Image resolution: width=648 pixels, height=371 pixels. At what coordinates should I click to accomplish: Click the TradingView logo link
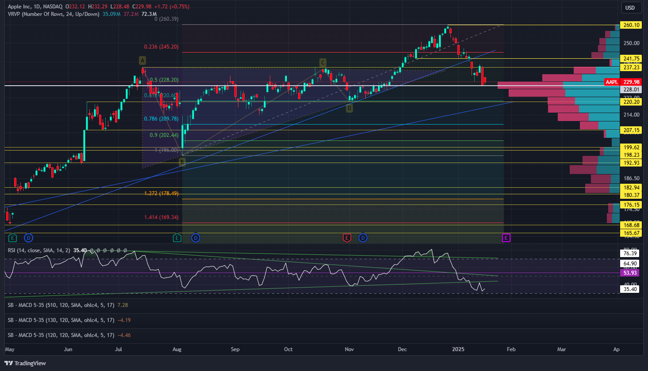coord(25,363)
